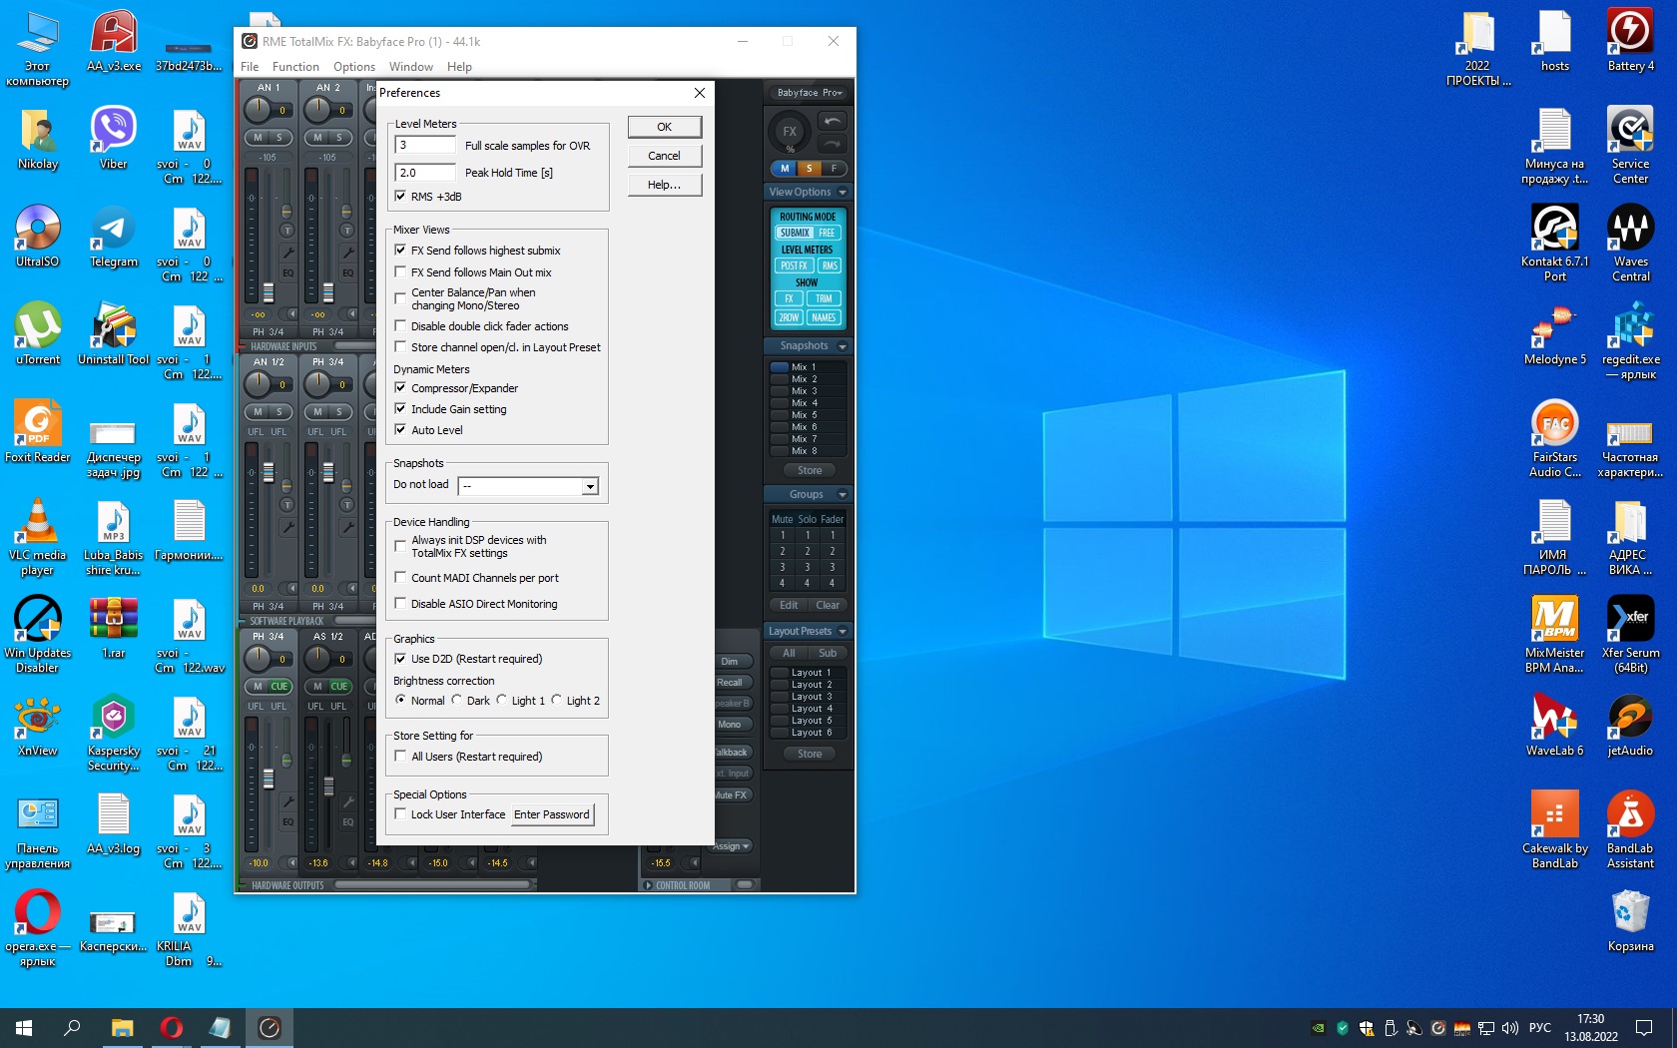The image size is (1677, 1048).
Task: Enable Disable ASIO Direct Monitoring option
Action: point(400,604)
